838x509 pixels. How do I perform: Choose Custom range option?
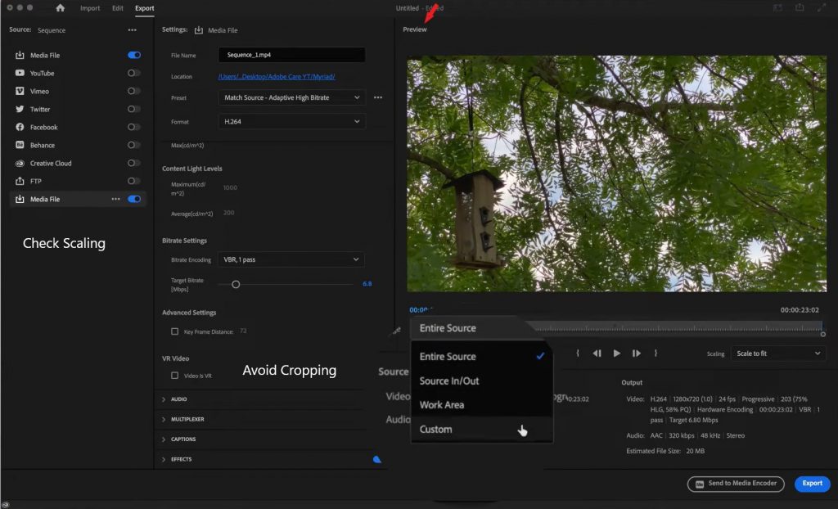[481, 430]
